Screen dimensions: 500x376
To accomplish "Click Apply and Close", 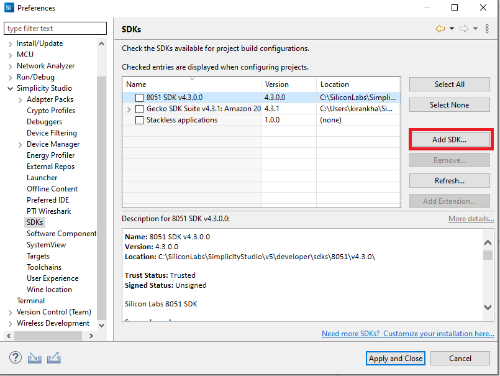I will coord(396,359).
